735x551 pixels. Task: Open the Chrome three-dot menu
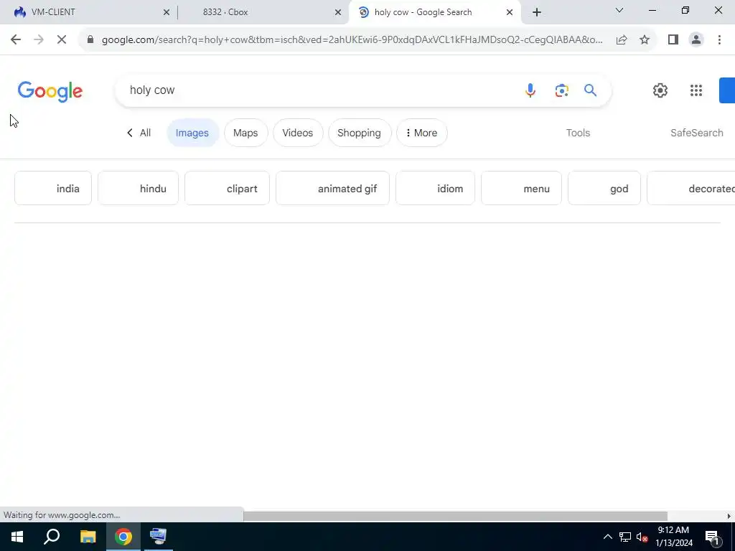719,40
